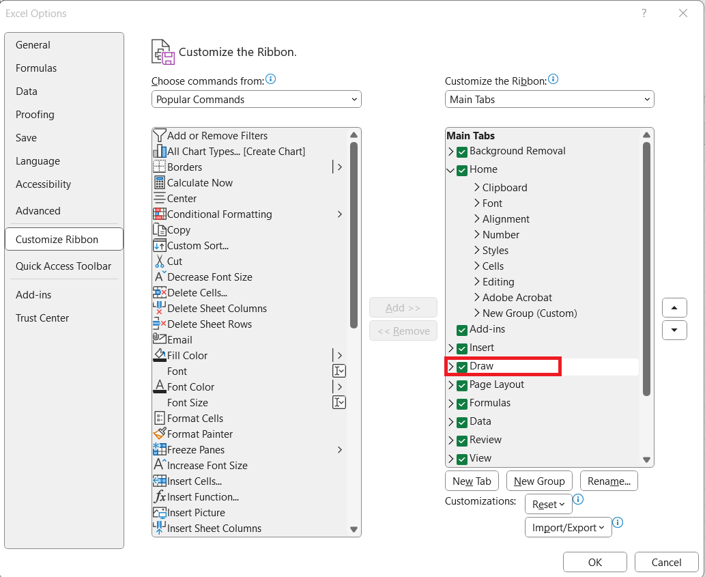Click the All Chart Types icon
The height and width of the screenshot is (577, 705).
(160, 151)
